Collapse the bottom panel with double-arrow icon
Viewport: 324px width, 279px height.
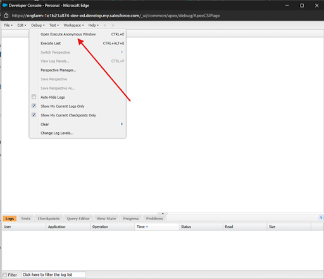pos(321,218)
